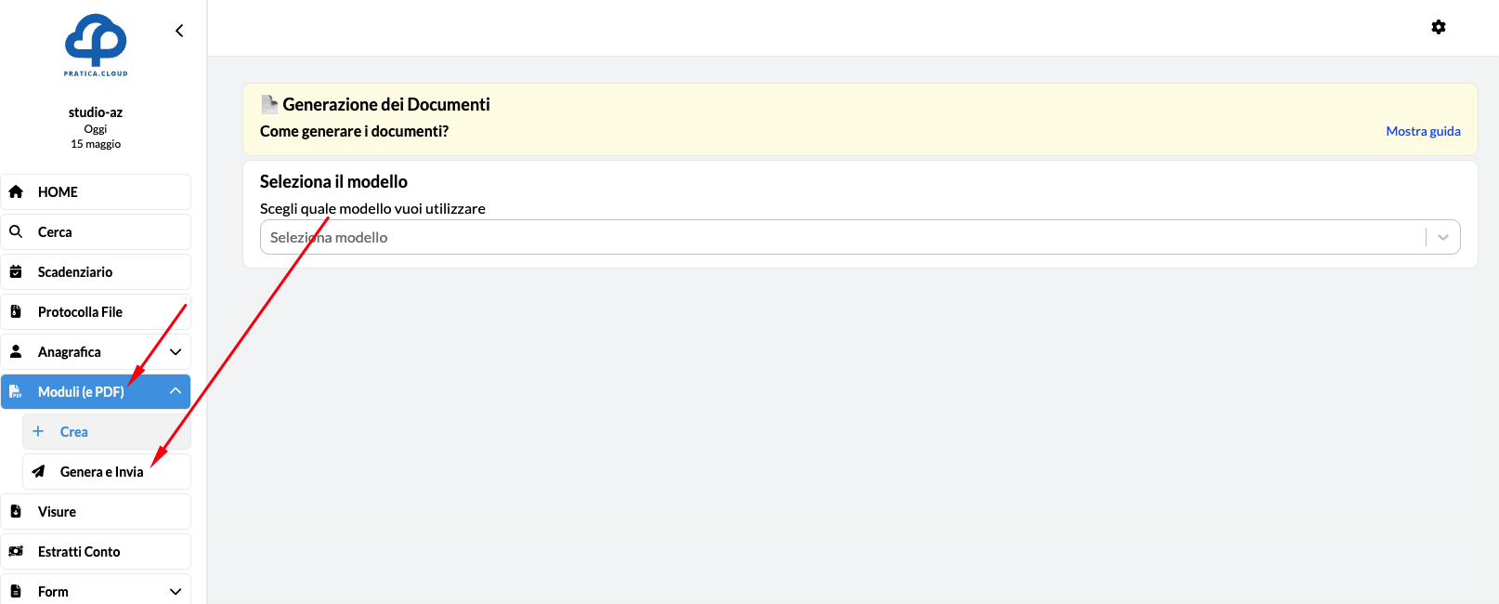Click the banknote icon beside Estratti Conto
Viewport: 1499px width, 604px height.
coord(16,551)
